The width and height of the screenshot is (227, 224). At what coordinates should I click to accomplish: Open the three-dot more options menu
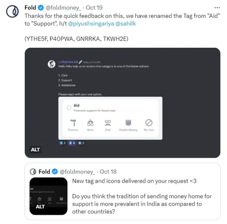(x=217, y=7)
